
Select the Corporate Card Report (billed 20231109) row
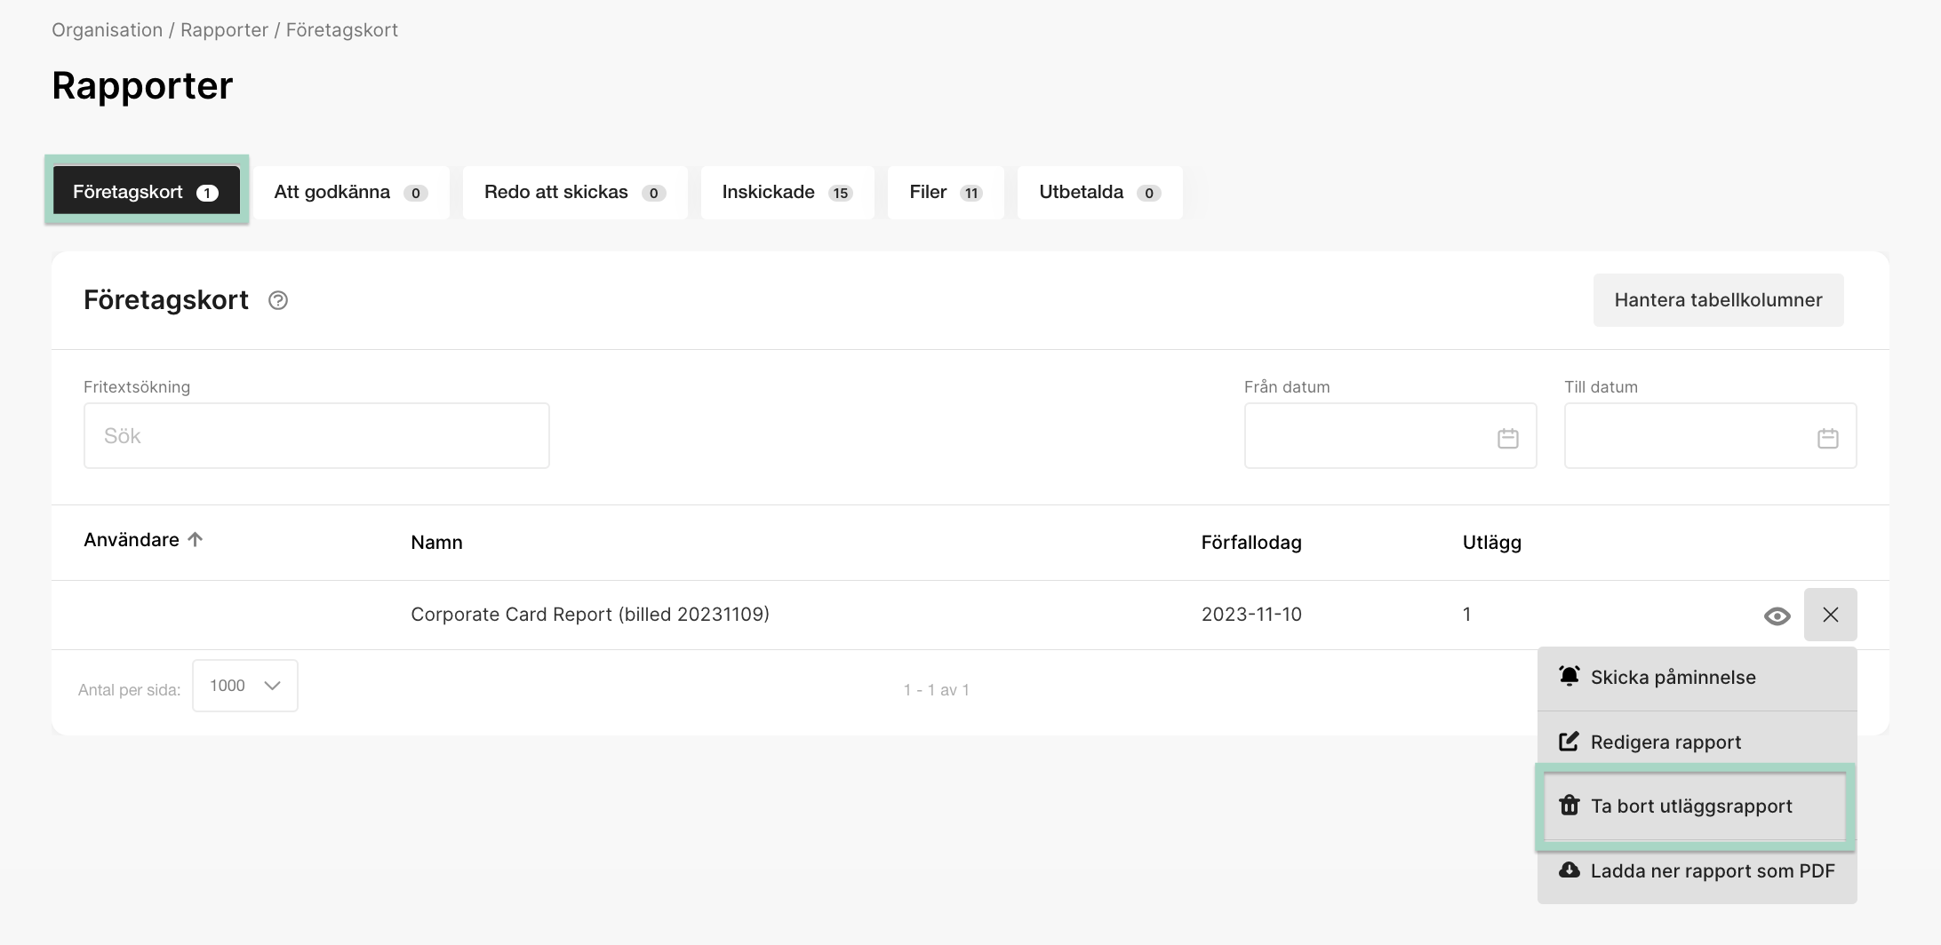pyautogui.click(x=970, y=615)
